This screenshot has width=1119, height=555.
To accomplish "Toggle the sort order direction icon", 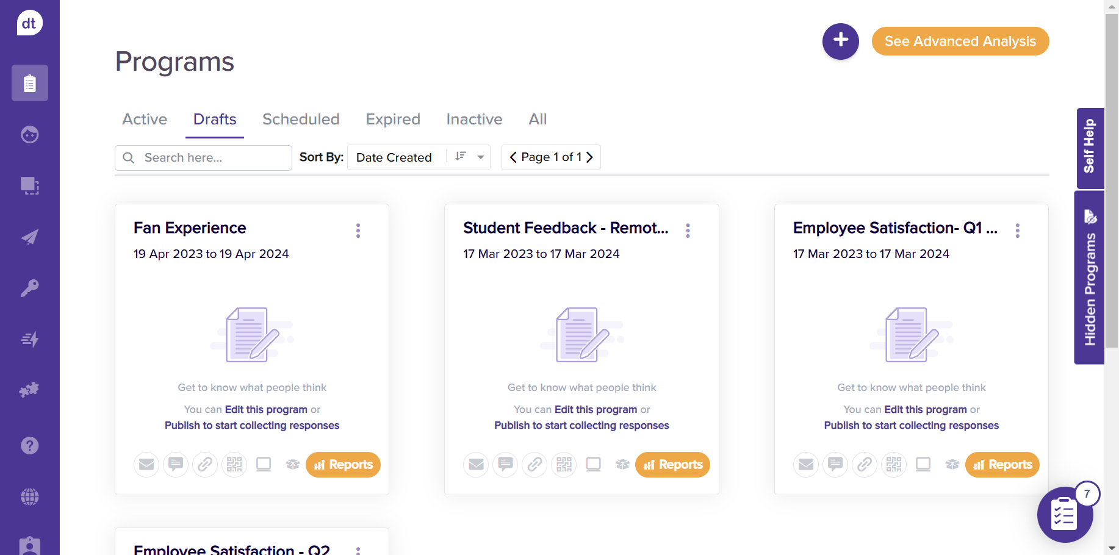I will tap(461, 157).
